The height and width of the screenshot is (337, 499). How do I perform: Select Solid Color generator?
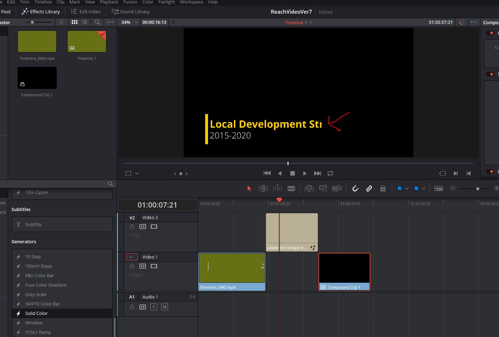62,313
